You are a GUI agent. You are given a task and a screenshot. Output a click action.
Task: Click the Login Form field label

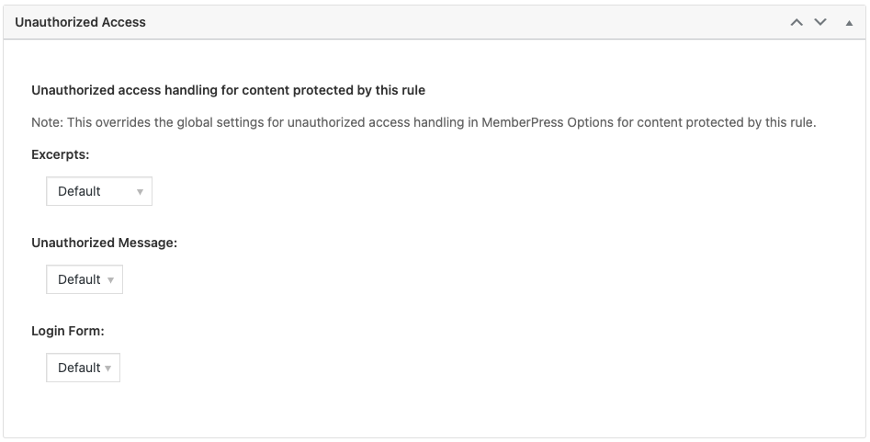coord(67,331)
